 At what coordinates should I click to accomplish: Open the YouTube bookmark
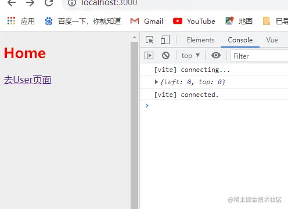(x=194, y=21)
